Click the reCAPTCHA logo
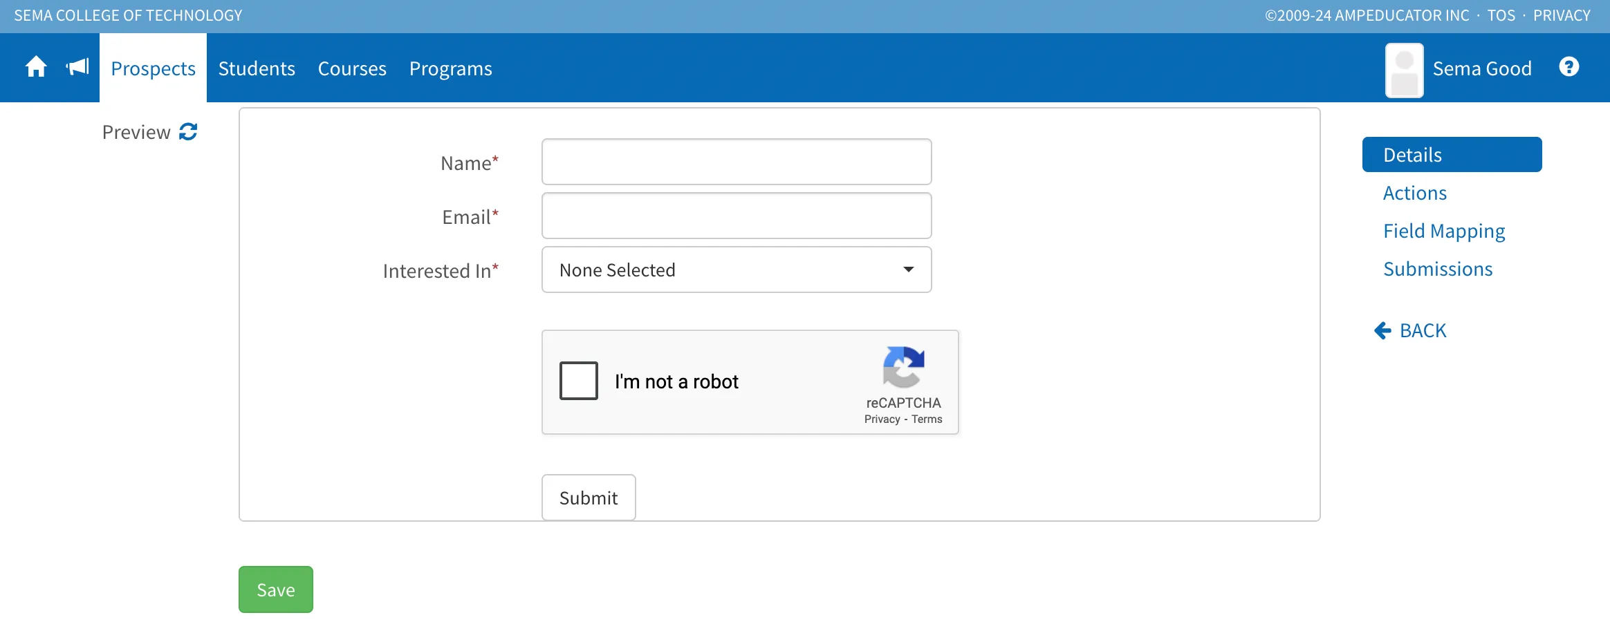Screen dimensions: 1610x633 tap(903, 367)
